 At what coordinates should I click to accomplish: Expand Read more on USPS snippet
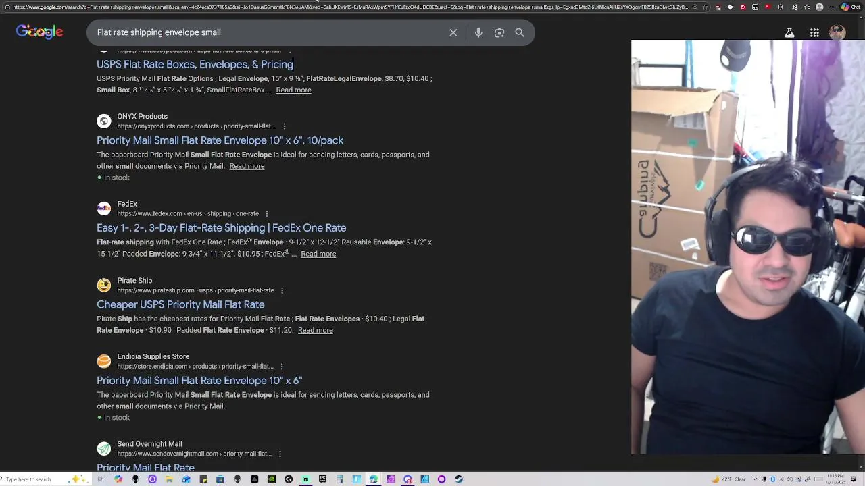[x=293, y=90]
